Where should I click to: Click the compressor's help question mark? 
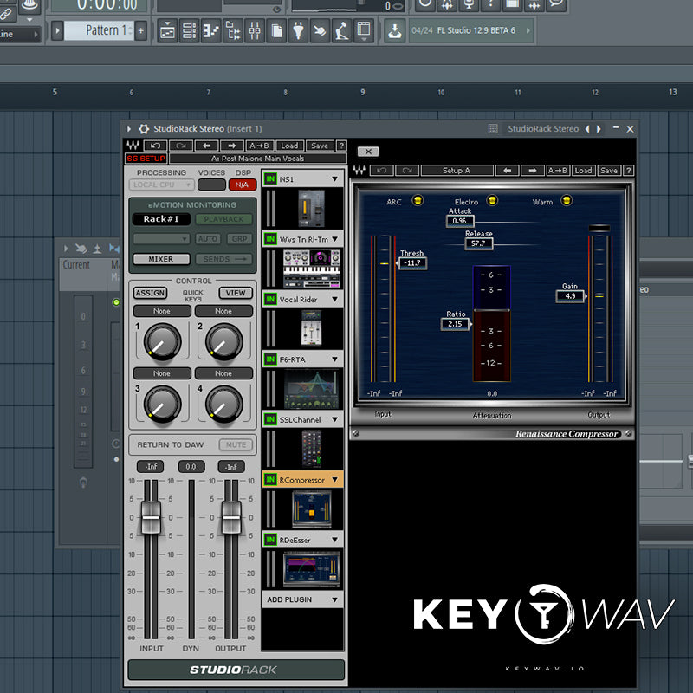pos(628,171)
